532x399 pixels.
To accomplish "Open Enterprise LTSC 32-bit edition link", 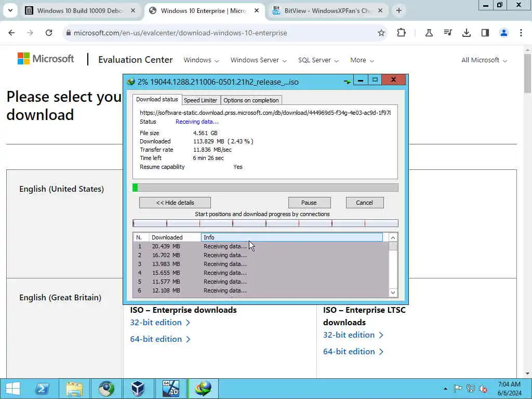I will [353, 335].
